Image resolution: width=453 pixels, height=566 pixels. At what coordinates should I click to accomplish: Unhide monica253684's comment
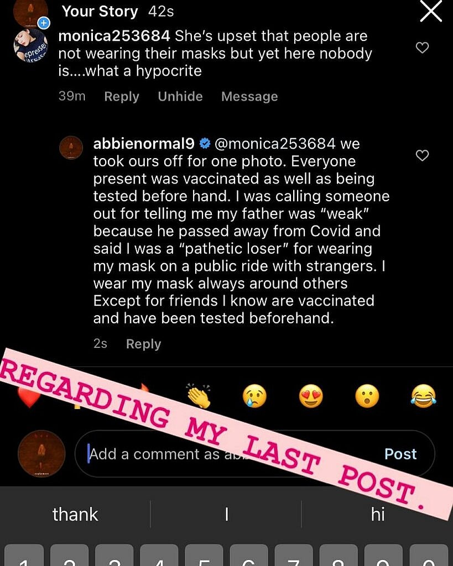(x=180, y=97)
